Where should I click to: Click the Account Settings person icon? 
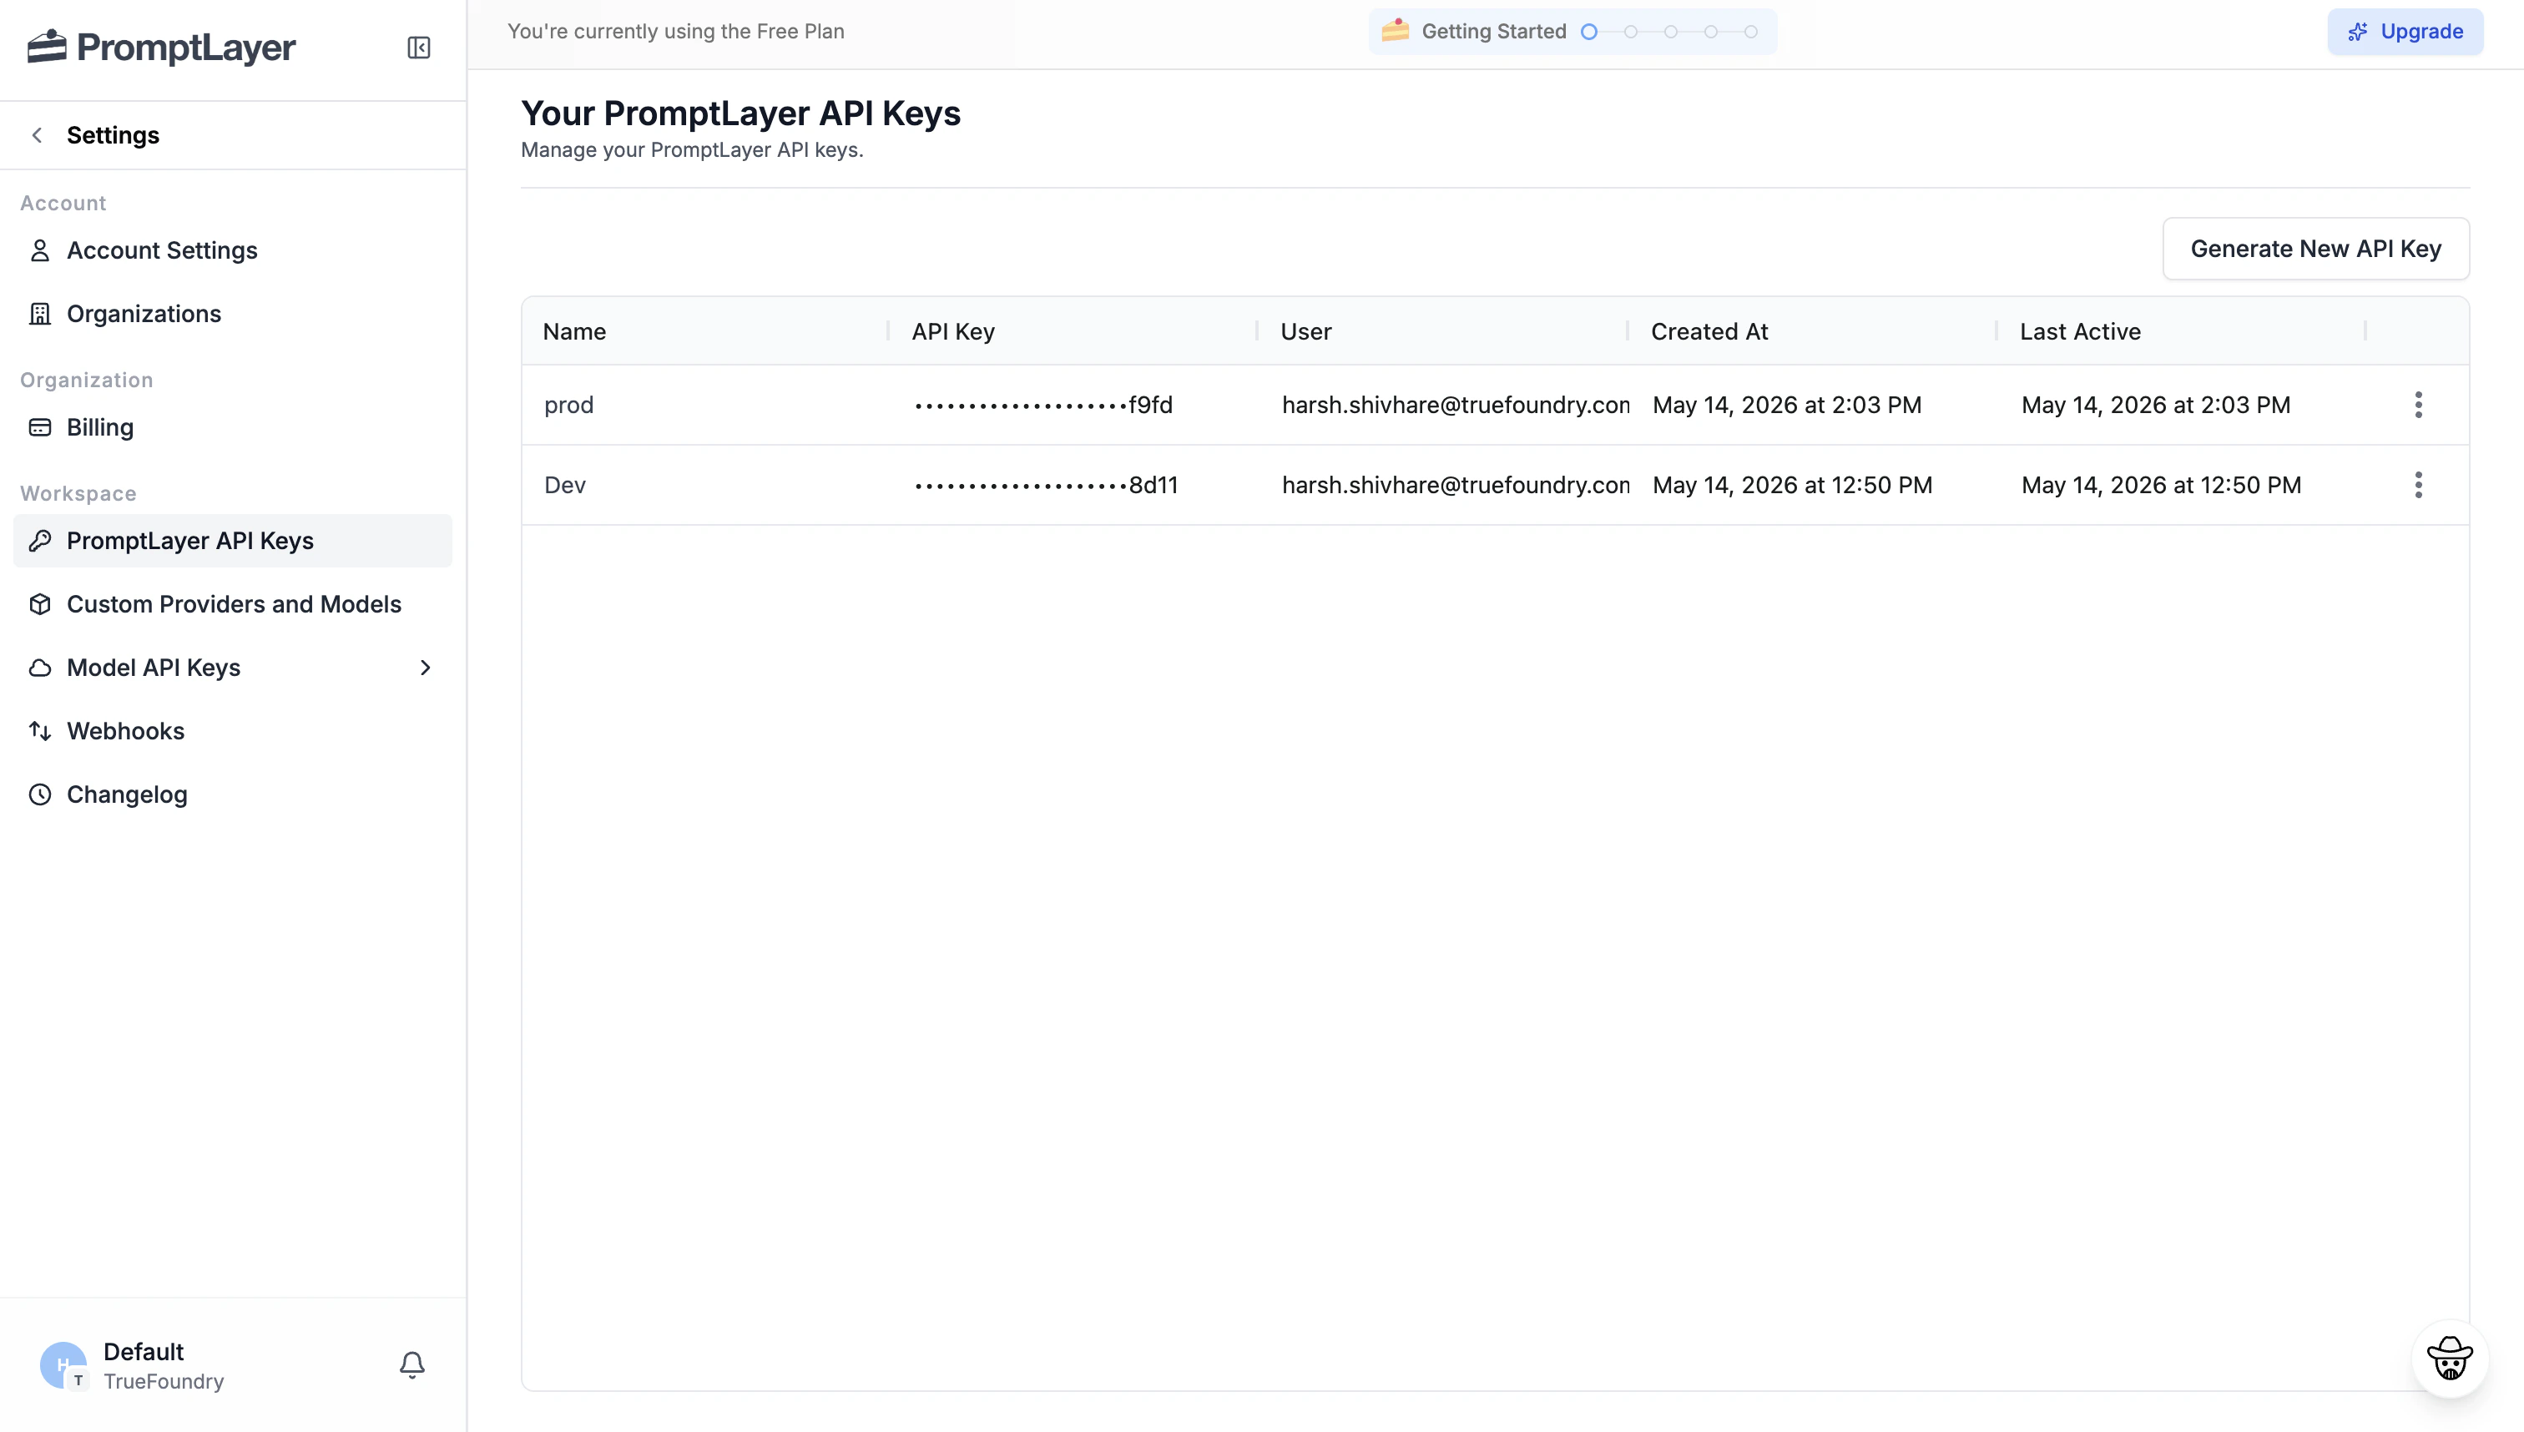click(40, 251)
